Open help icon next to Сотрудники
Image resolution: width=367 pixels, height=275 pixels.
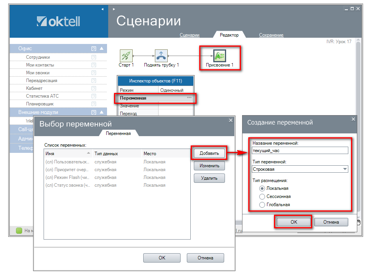(93, 57)
